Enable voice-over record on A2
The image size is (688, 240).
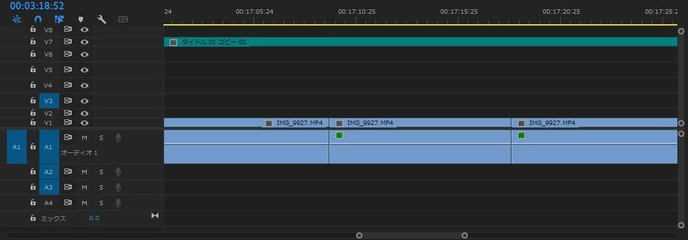[x=118, y=172]
